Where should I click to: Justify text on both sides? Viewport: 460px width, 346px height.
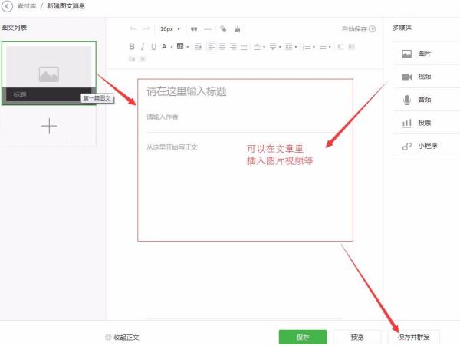click(x=244, y=46)
